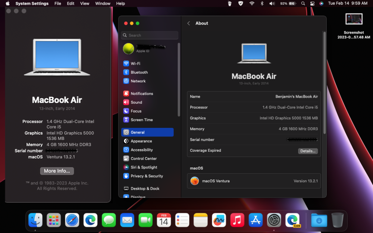Open Messages from the Dock
This screenshot has width=373, height=233.
109,220
